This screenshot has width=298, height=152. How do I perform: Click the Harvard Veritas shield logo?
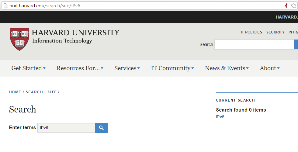[x=19, y=39]
